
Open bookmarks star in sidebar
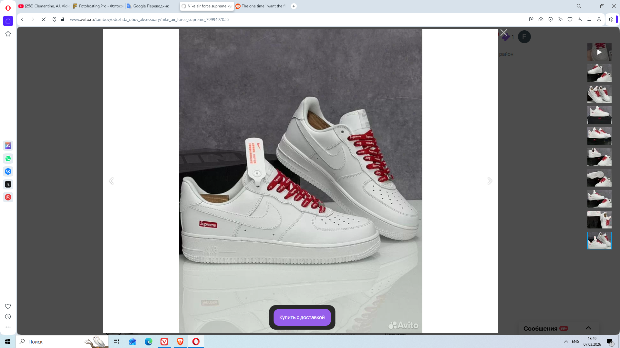click(8, 34)
